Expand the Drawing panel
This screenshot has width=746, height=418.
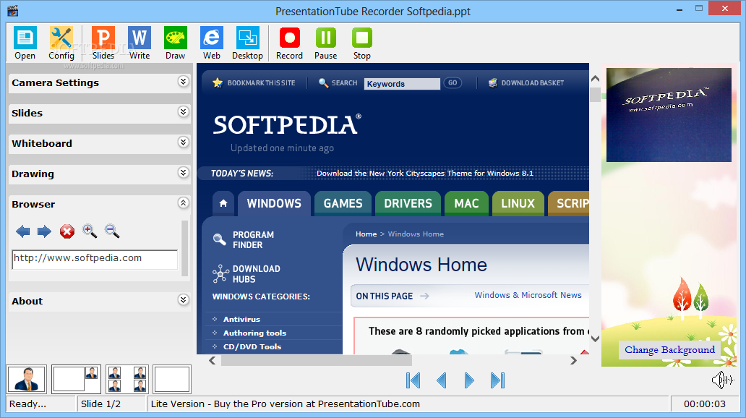[x=183, y=173]
